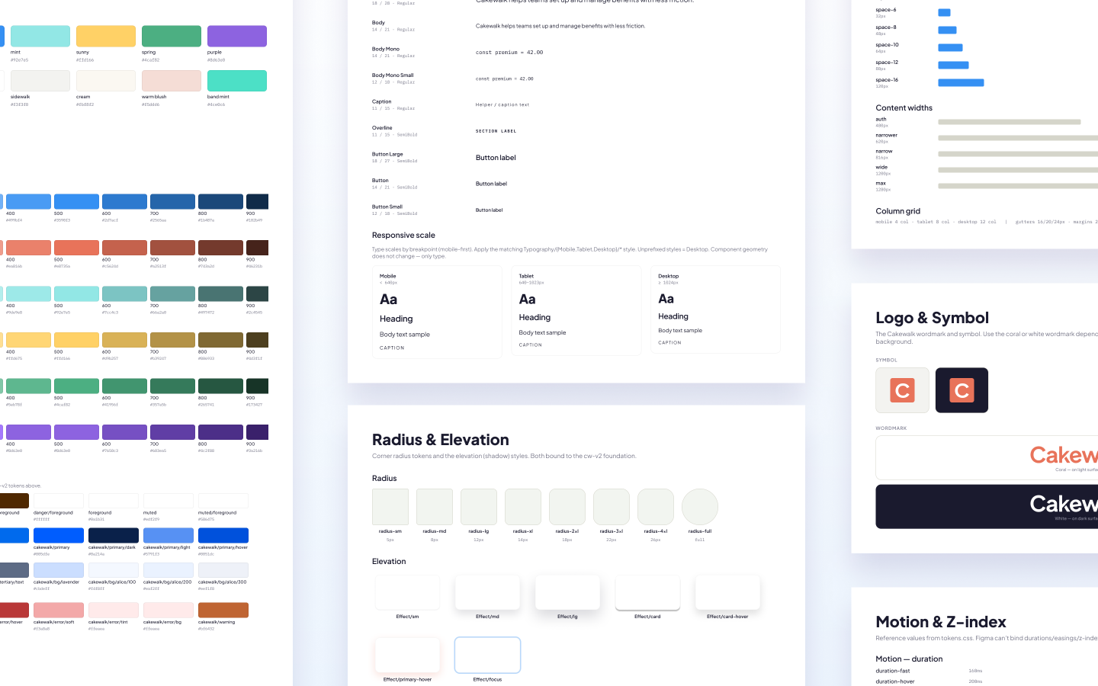Click the 'Content widths' heading
Image resolution: width=1098 pixels, height=686 pixels.
coord(904,108)
